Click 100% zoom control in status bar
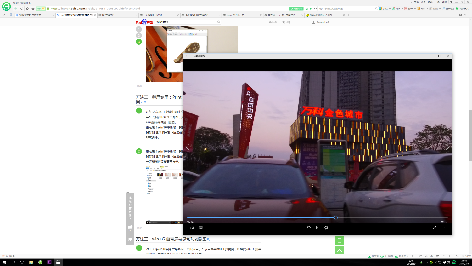The height and width of the screenshot is (266, 472). tap(467, 256)
